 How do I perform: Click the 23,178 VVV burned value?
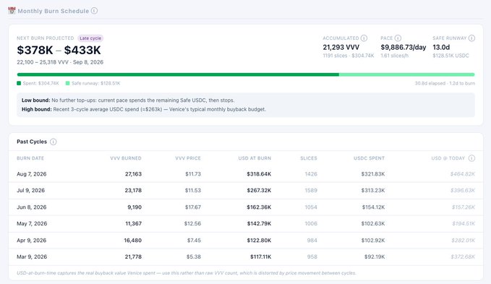pos(133,190)
